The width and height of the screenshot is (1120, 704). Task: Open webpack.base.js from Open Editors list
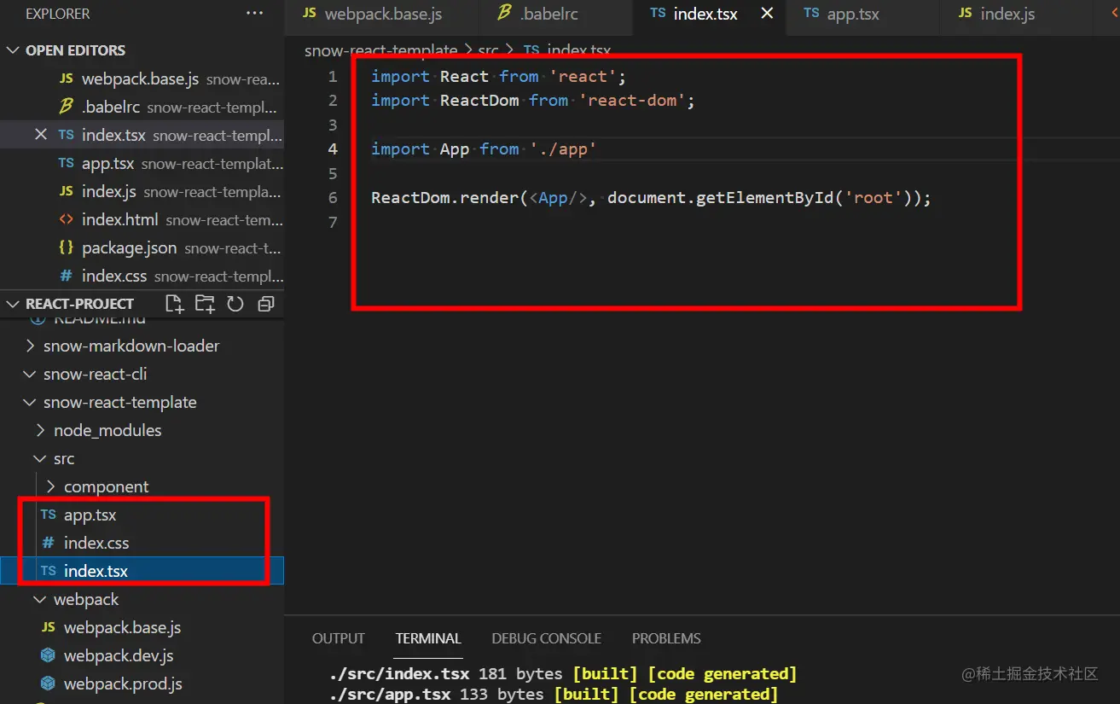tap(142, 79)
